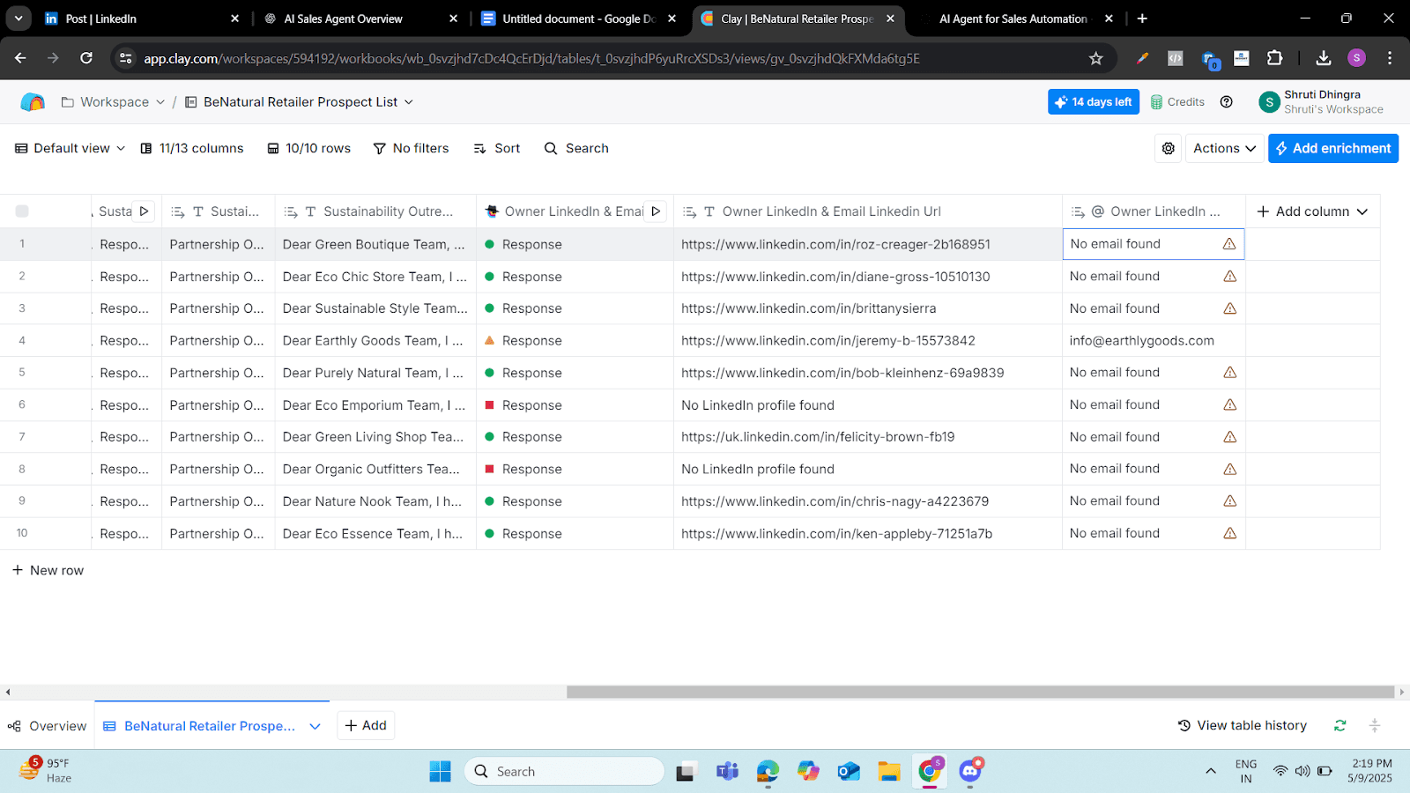Image resolution: width=1410 pixels, height=793 pixels.
Task: Open Outlook from taskbar
Action: [x=849, y=772]
